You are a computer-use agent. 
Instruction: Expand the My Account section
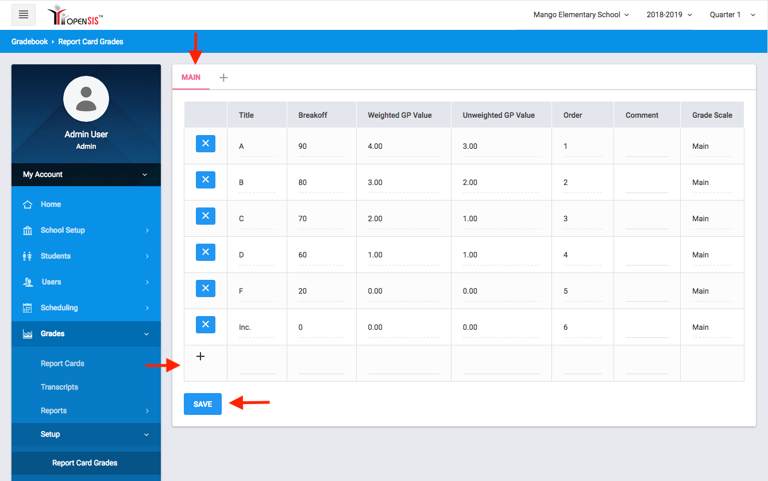tap(86, 175)
